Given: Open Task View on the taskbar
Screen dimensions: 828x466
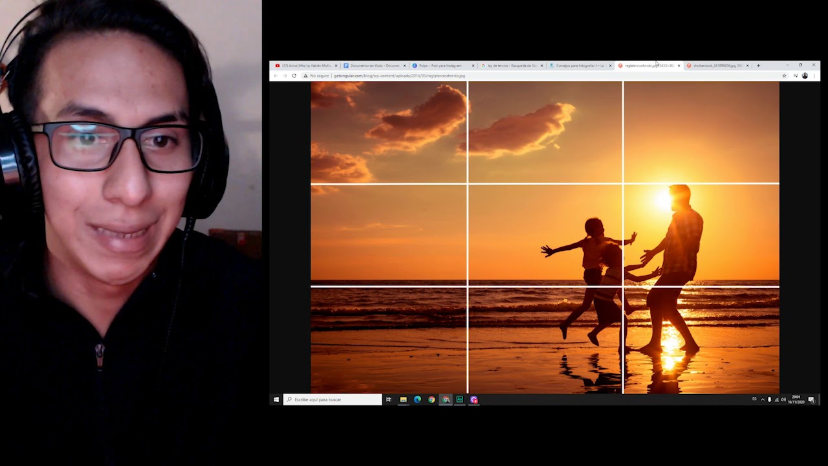Looking at the screenshot, I should coord(389,400).
